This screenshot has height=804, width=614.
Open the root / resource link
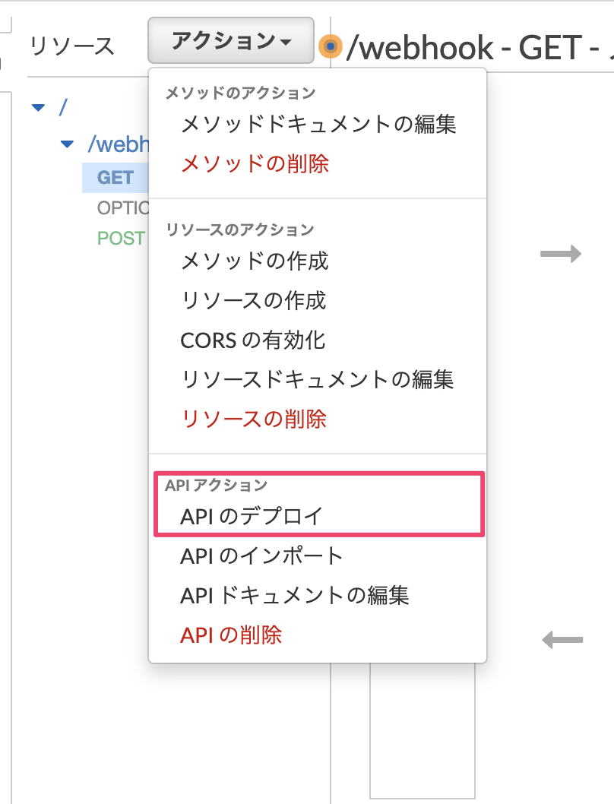point(63,107)
